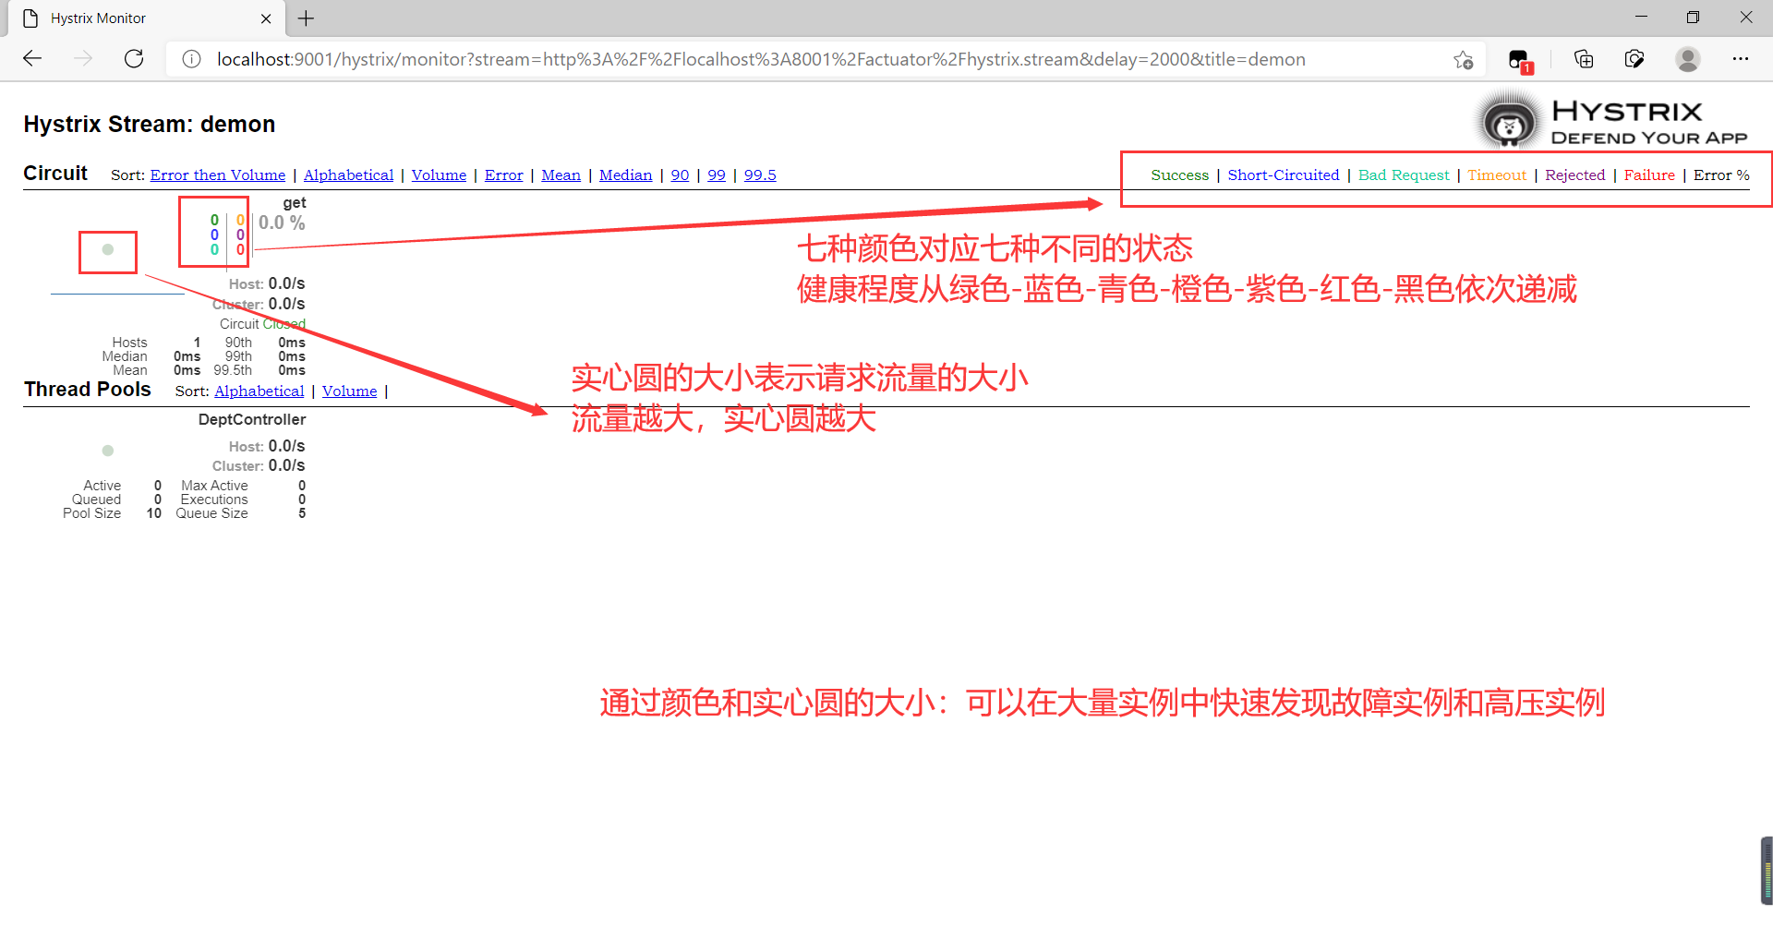1773x951 pixels.
Task: Close the Hystrix Monitor tab
Action: [x=266, y=18]
